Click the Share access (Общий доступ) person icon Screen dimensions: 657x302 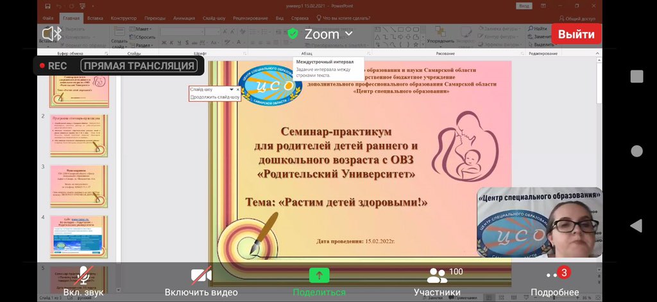562,19
